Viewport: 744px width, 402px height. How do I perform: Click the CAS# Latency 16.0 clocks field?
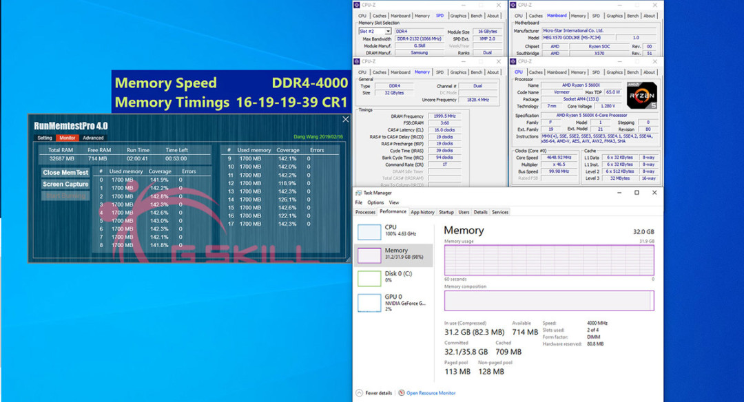(444, 130)
